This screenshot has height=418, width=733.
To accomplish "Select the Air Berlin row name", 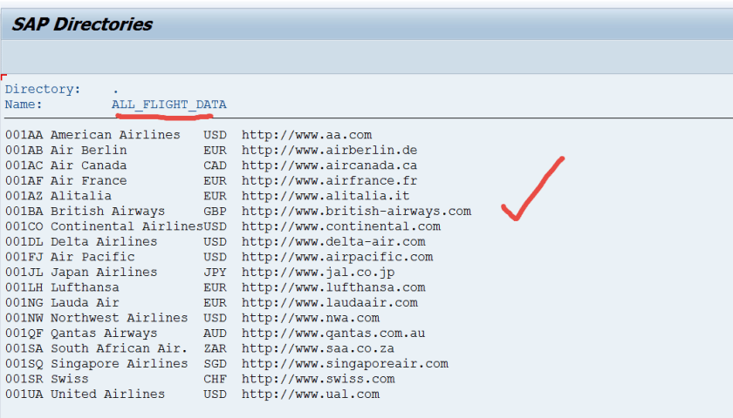I will coord(89,150).
